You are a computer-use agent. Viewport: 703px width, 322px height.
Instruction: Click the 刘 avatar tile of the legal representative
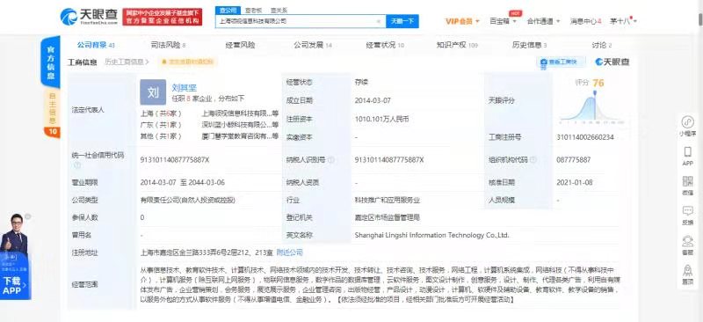point(153,92)
